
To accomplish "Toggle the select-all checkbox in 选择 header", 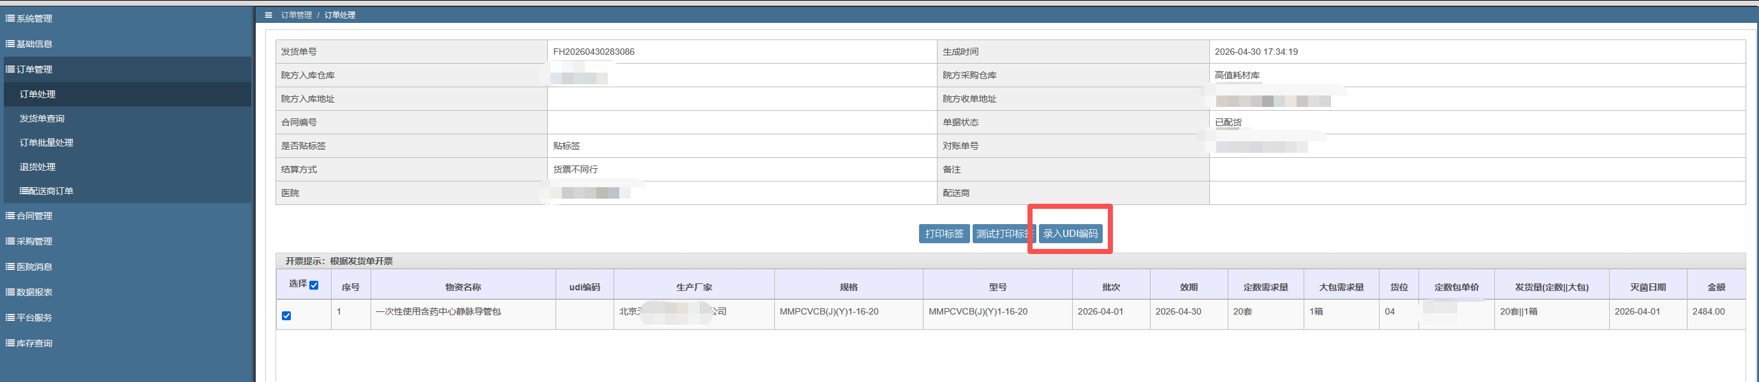I will [314, 285].
